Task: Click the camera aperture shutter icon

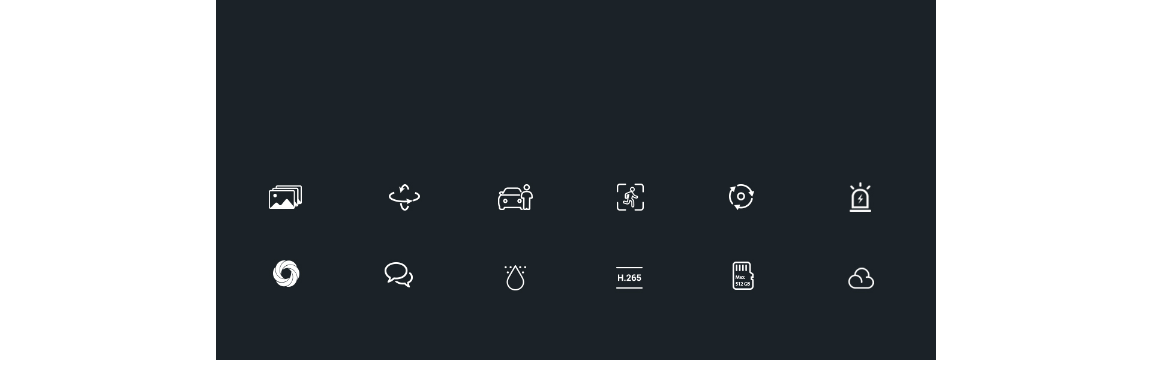Action: point(286,274)
